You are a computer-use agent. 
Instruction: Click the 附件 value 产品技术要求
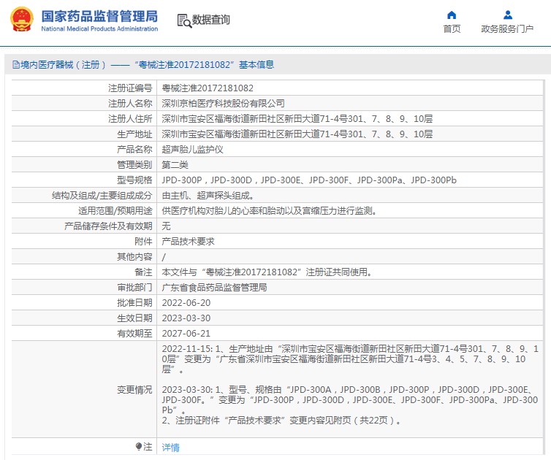point(188,241)
